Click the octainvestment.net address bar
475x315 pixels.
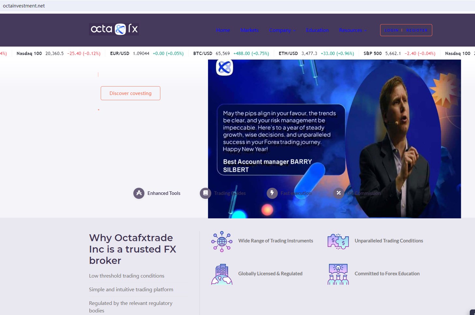coord(237,6)
